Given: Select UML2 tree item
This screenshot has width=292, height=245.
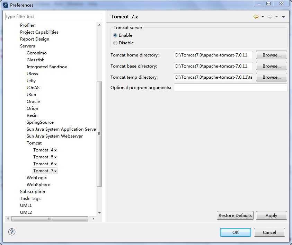Looking at the screenshot, I should coord(26,212).
